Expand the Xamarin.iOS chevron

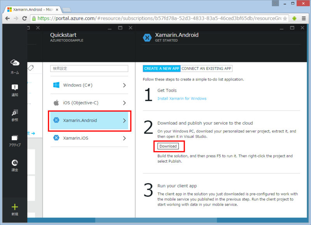pos(124,138)
